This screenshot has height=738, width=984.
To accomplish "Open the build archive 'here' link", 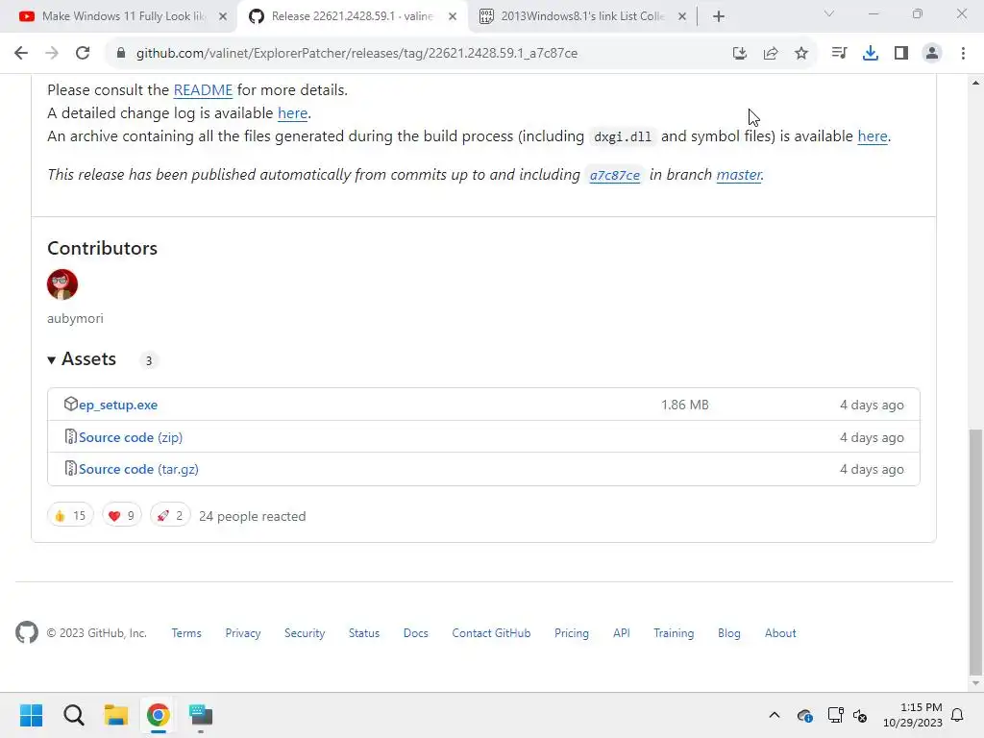I will [873, 136].
